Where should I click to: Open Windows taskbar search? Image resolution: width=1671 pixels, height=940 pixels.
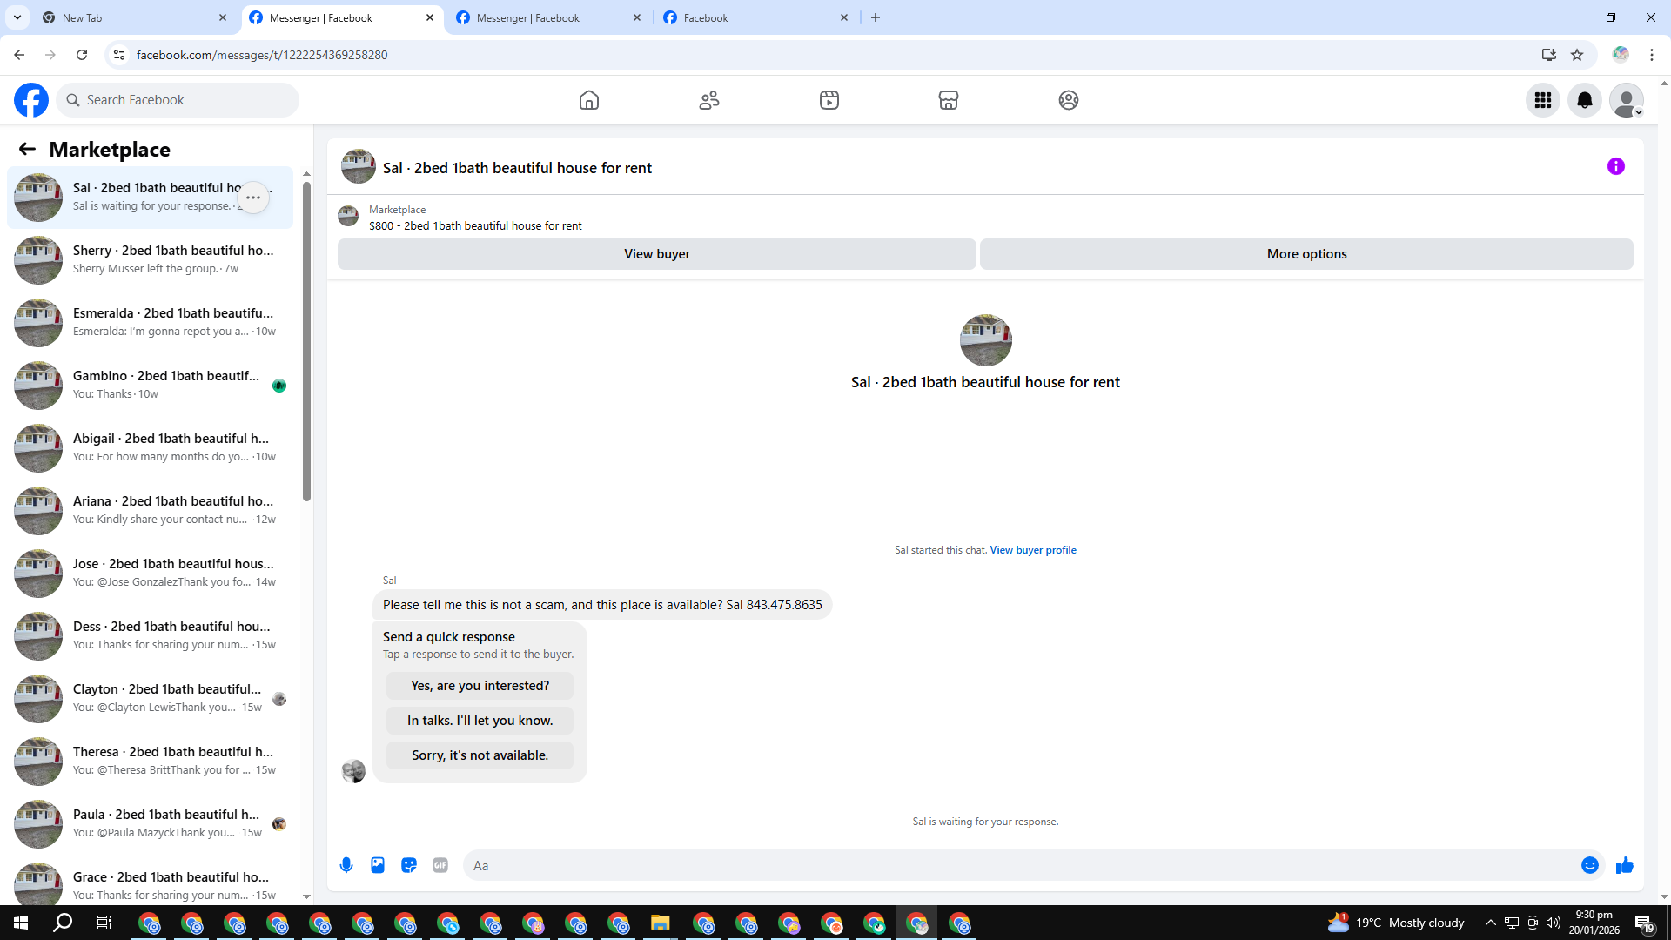[63, 923]
